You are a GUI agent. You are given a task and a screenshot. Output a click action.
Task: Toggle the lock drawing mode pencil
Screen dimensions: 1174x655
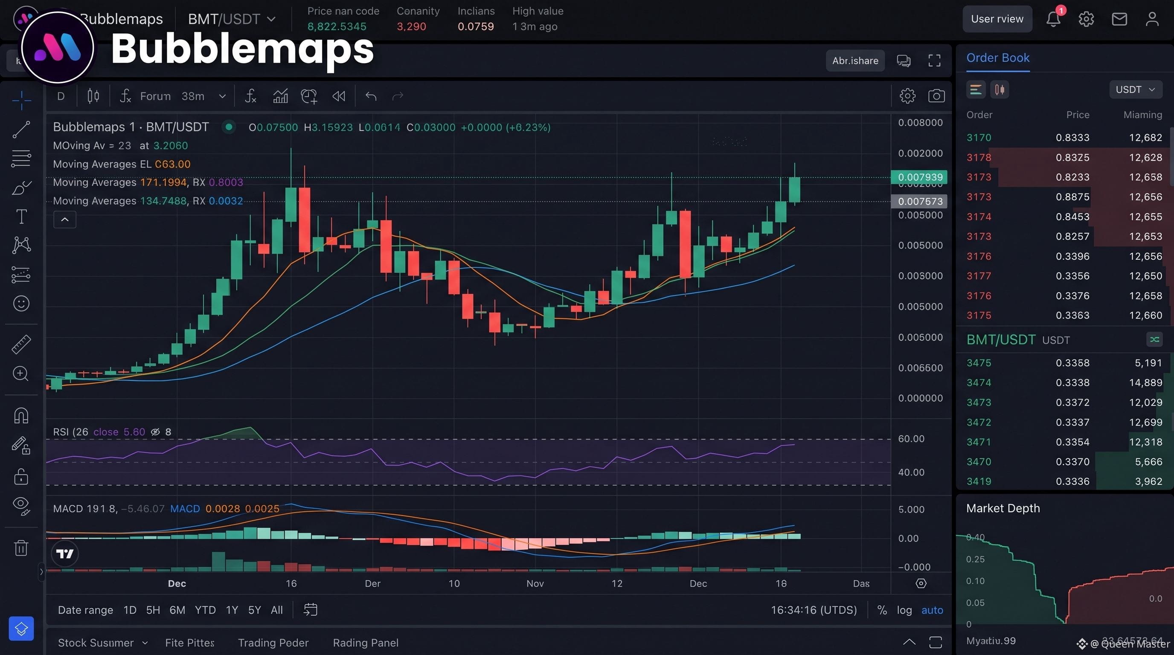coord(21,445)
